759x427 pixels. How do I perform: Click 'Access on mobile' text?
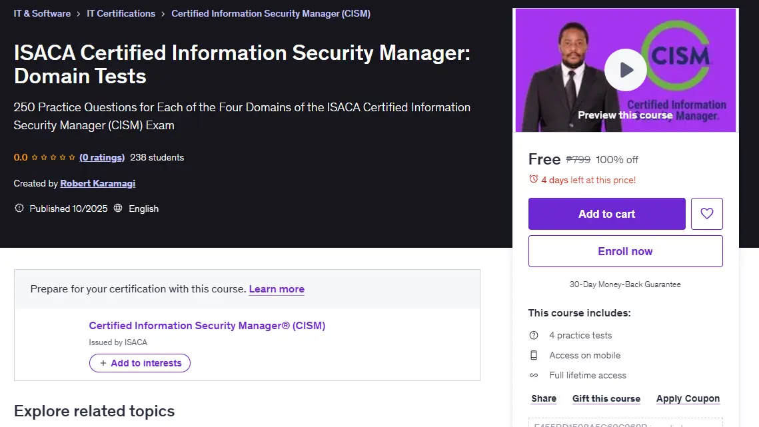(584, 355)
